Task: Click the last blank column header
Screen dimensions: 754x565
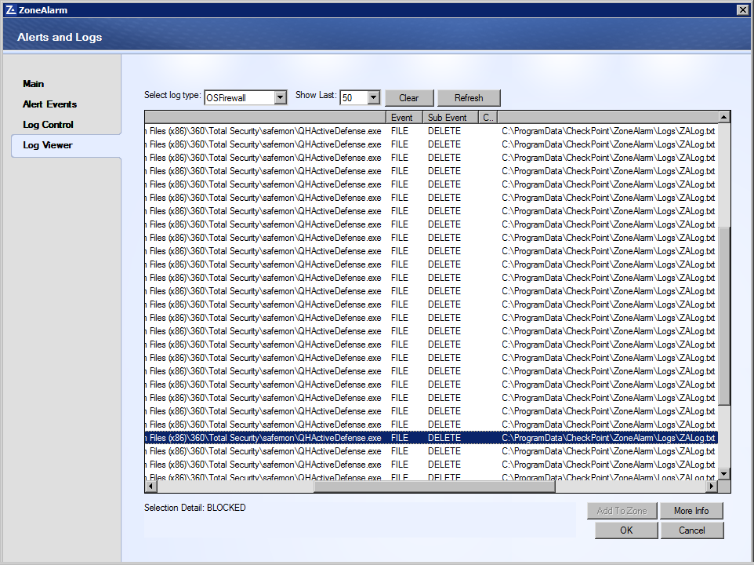Action: [607, 118]
